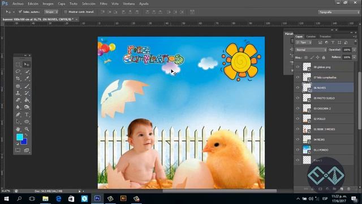The image size is (362, 204).
Task: Hide the 07 feliz cumpleaños layer
Action: (298, 78)
